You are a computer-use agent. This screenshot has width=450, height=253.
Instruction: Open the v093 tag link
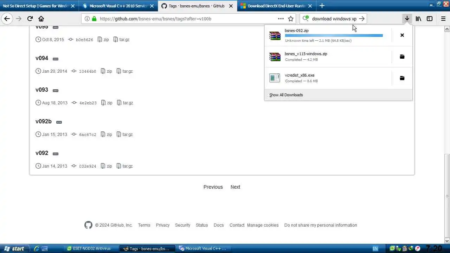pyautogui.click(x=42, y=90)
